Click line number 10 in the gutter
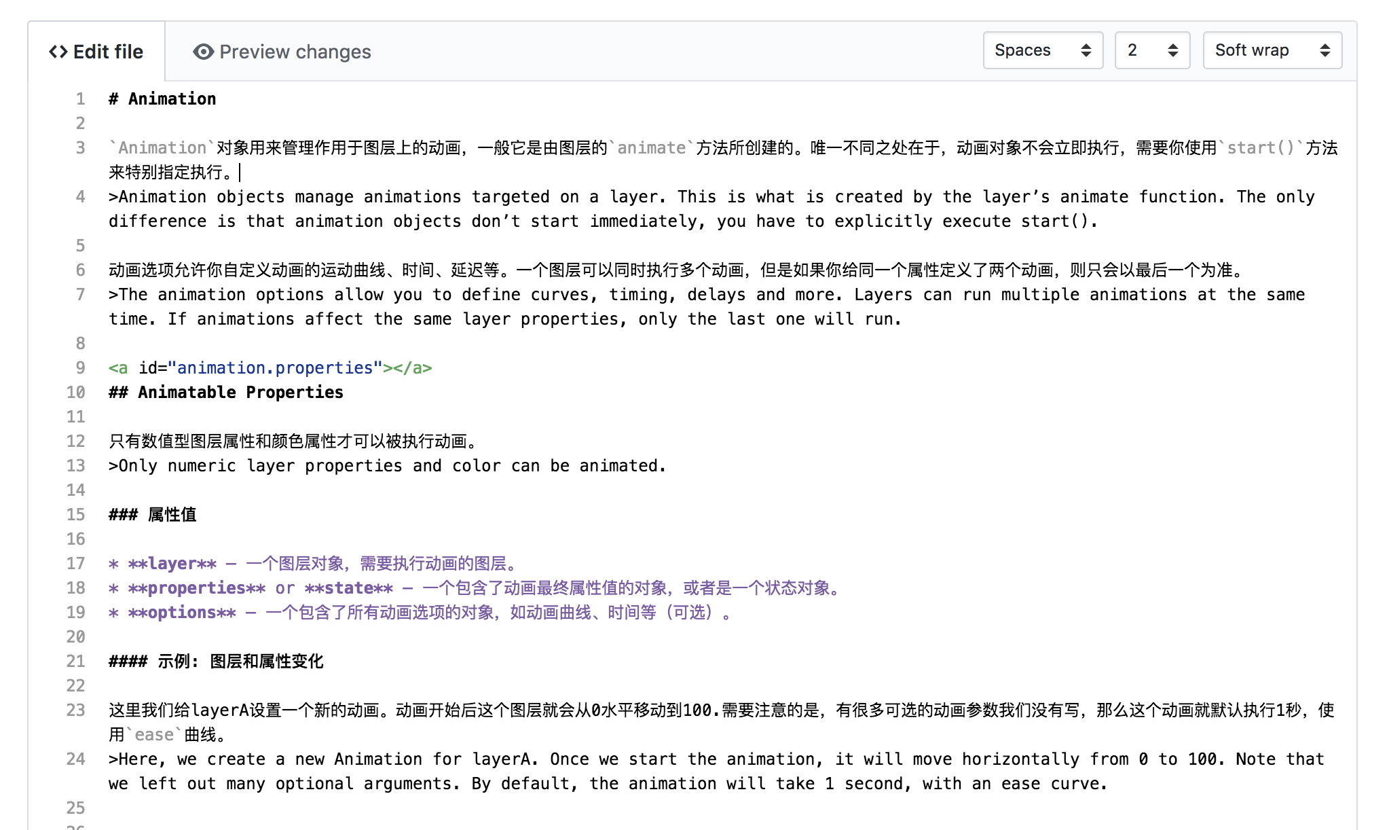1389x830 pixels. pos(75,393)
